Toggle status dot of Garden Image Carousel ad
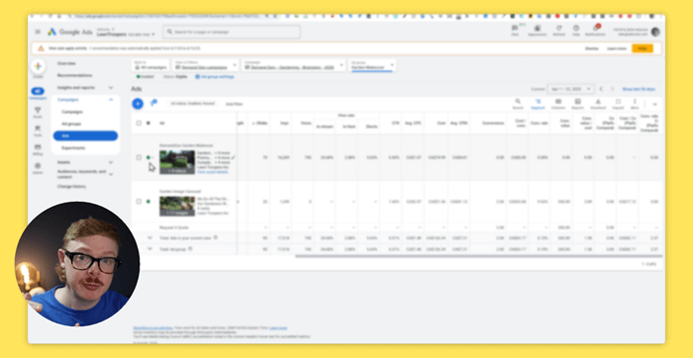 click(148, 202)
